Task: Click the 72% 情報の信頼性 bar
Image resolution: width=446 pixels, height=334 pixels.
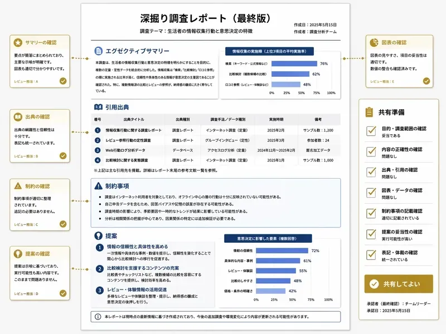Action: (x=282, y=250)
